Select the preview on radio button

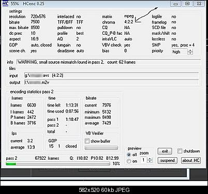point(129,161)
